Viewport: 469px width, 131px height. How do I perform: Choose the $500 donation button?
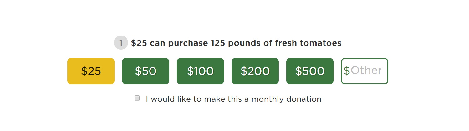[310, 71]
